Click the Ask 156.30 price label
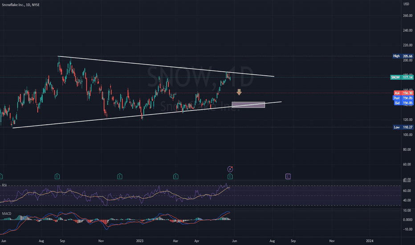 [x=403, y=93]
